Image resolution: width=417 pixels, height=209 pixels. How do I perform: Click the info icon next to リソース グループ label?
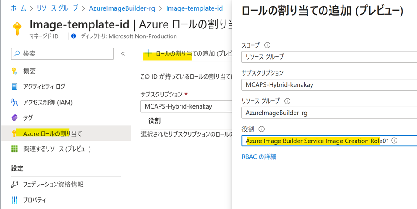287,101
